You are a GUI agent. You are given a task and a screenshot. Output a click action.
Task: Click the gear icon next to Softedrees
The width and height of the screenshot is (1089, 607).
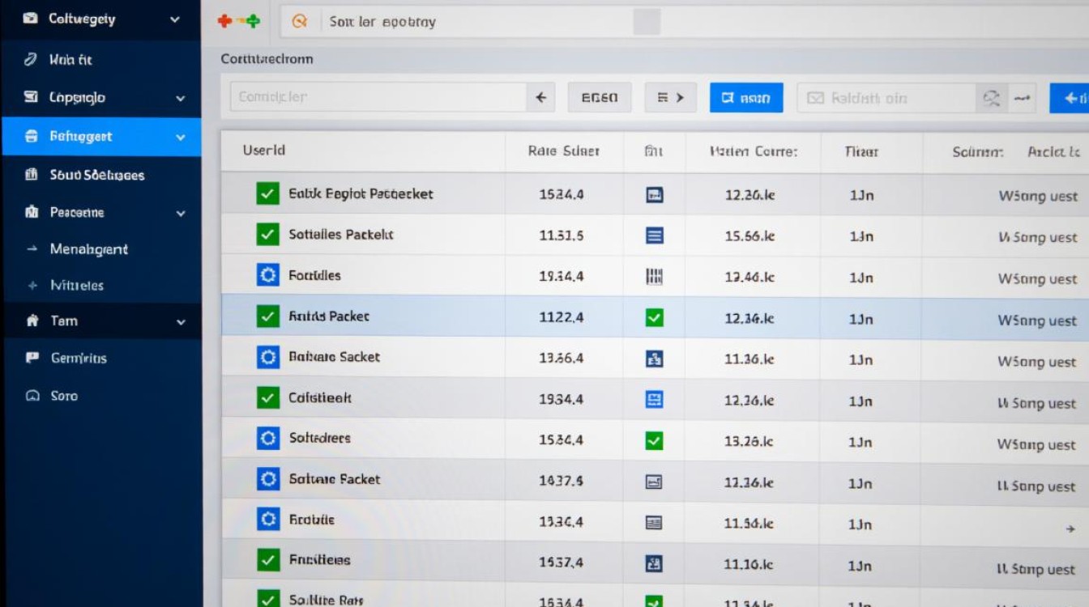coord(267,439)
